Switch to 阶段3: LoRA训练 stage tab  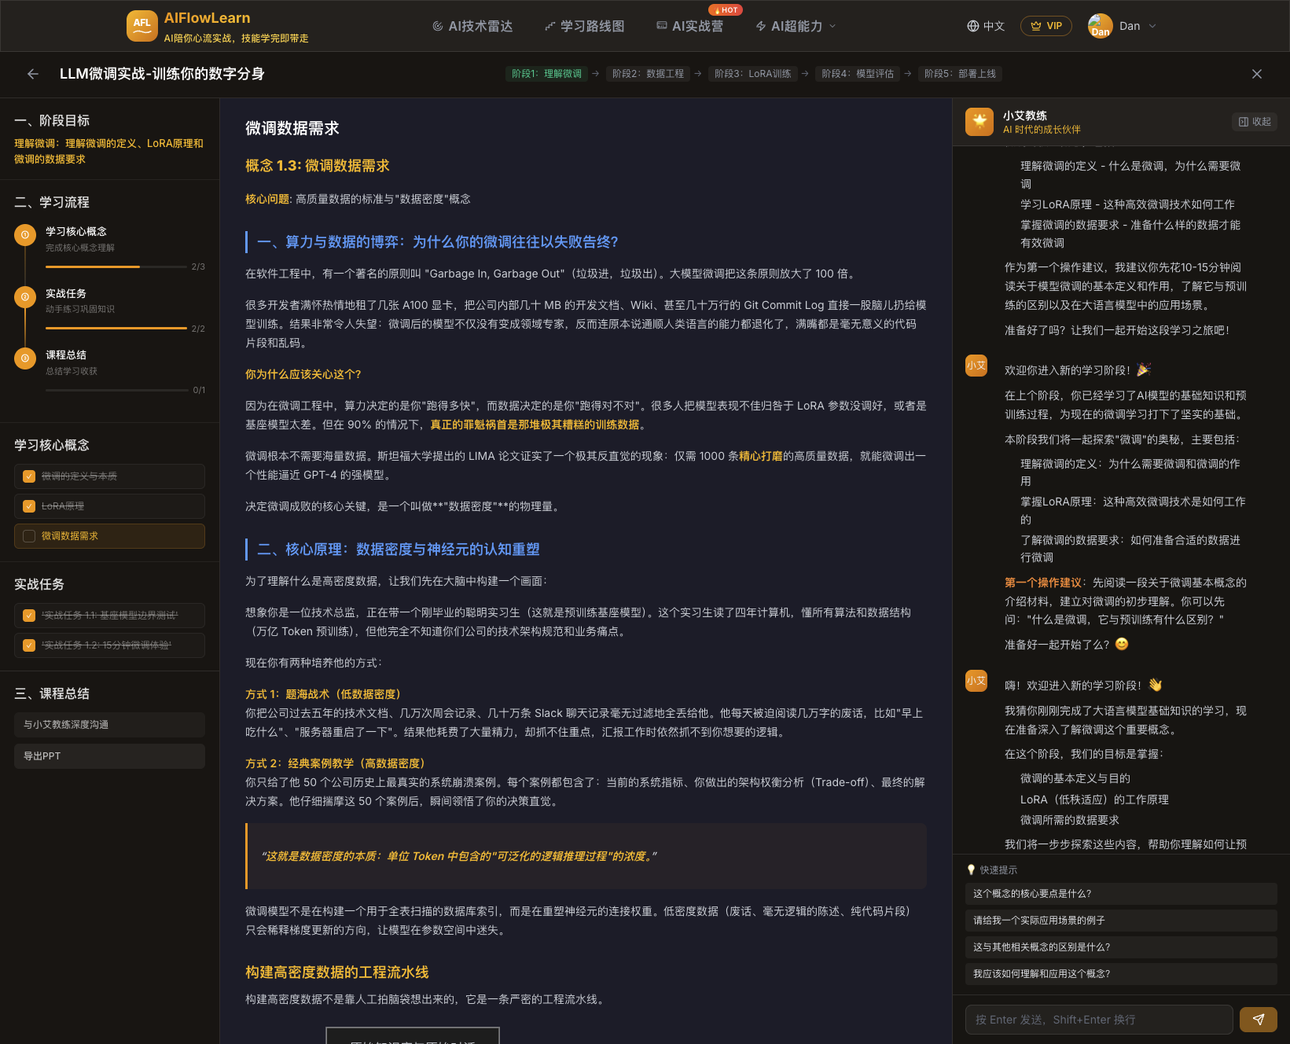pos(752,74)
